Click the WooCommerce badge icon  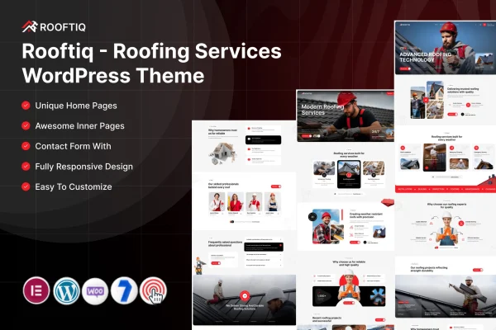95,291
